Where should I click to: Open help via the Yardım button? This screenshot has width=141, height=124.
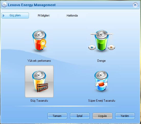pyautogui.click(x=125, y=116)
